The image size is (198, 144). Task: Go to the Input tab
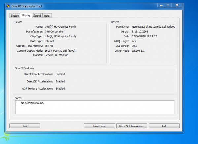tap(47, 16)
